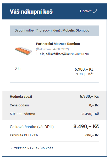Click the pencil edit icon

pyautogui.click(x=95, y=11)
